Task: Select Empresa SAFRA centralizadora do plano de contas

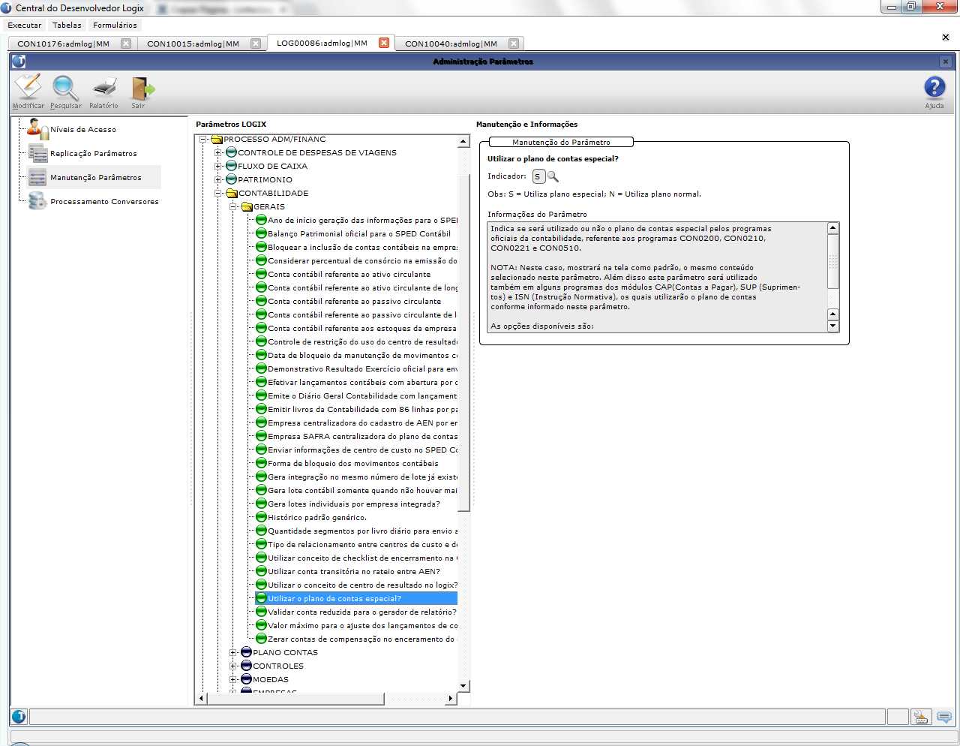Action: pos(362,437)
